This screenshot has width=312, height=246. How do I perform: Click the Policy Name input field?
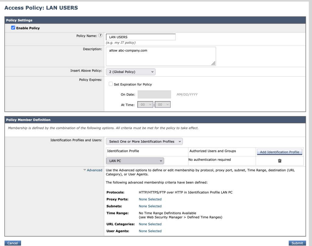point(141,37)
